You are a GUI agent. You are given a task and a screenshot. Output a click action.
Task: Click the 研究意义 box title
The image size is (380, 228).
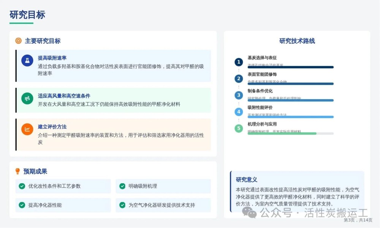(247, 179)
